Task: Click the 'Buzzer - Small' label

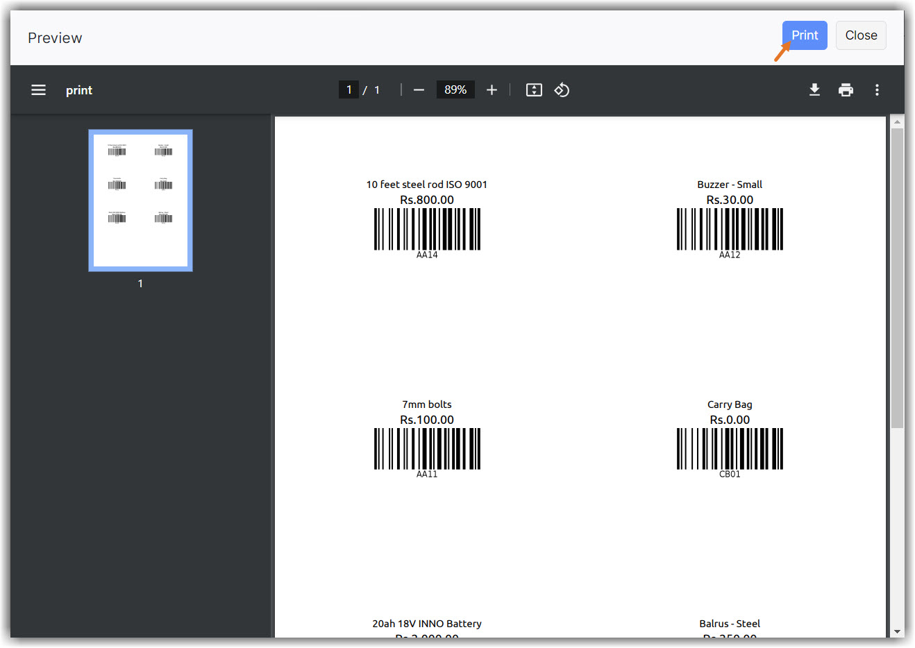Action: click(730, 185)
